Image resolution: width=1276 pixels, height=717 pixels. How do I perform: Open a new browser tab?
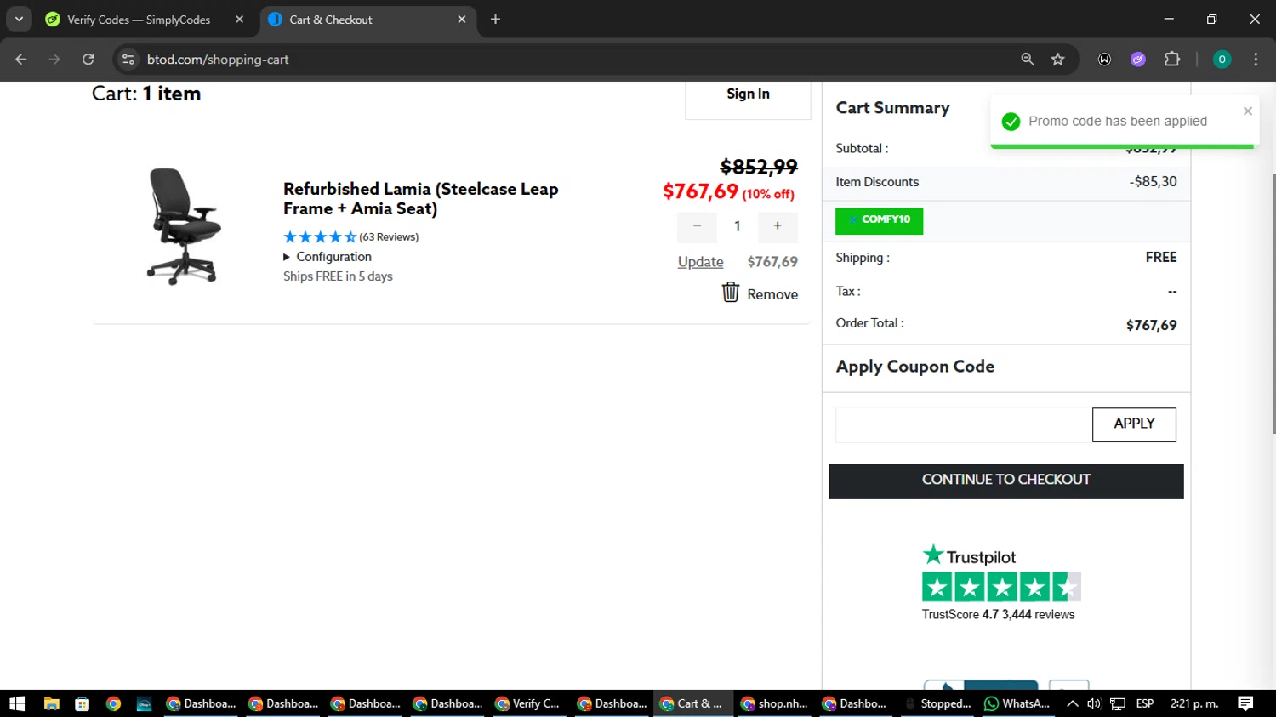pyautogui.click(x=495, y=20)
